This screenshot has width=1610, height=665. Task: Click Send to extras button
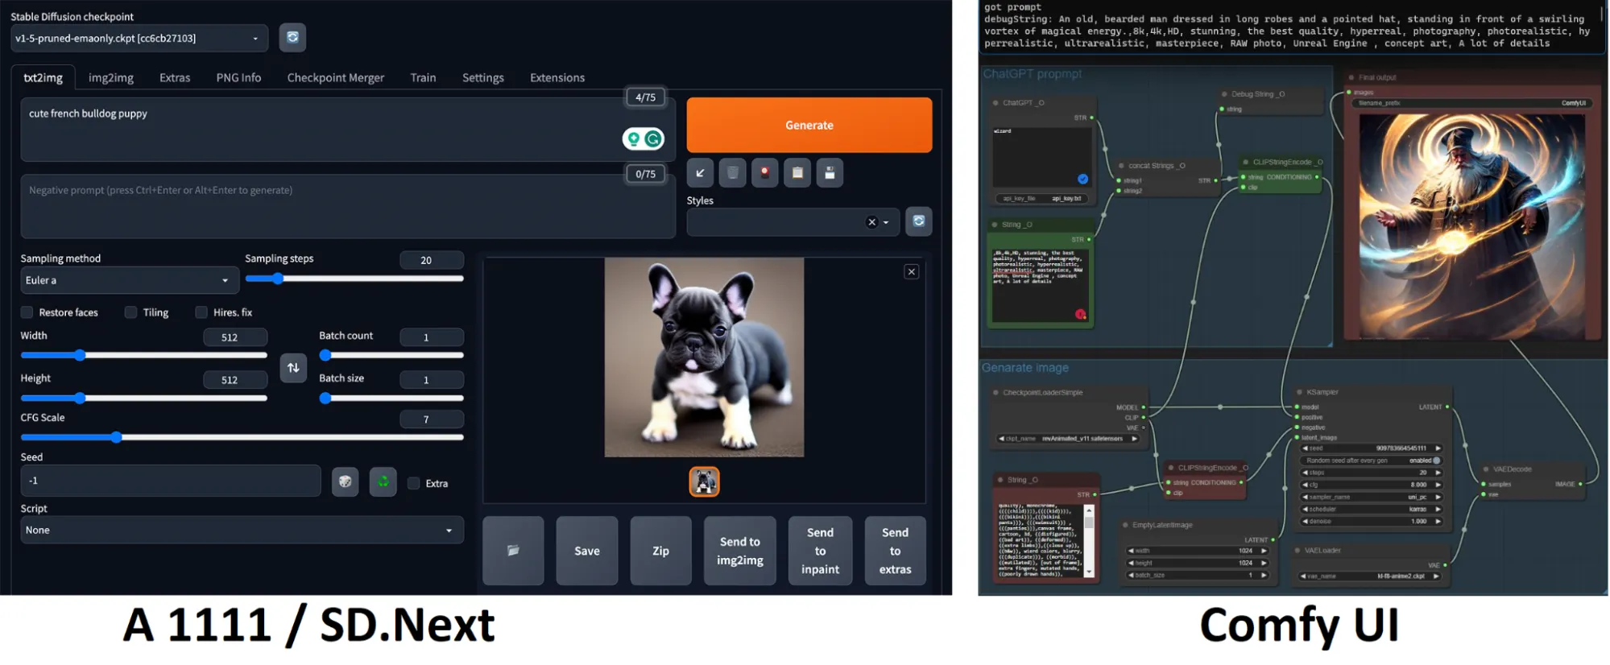click(895, 551)
